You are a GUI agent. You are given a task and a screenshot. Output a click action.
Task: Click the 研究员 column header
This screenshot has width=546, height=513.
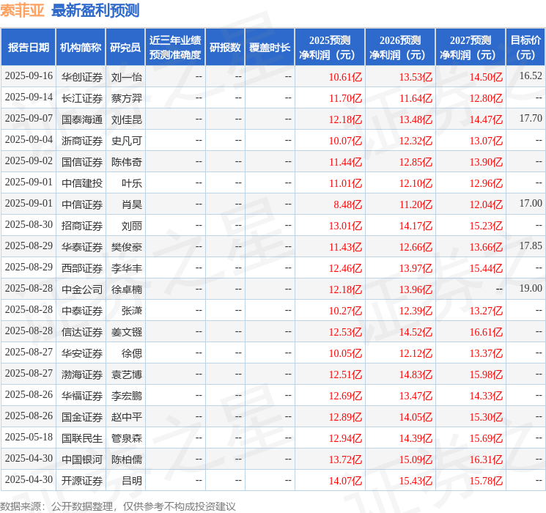[125, 48]
